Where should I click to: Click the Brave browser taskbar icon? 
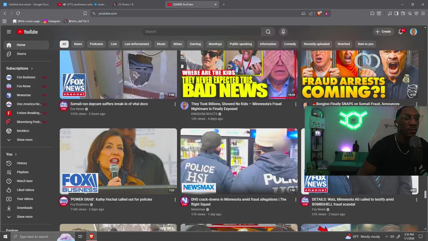[x=91, y=236]
